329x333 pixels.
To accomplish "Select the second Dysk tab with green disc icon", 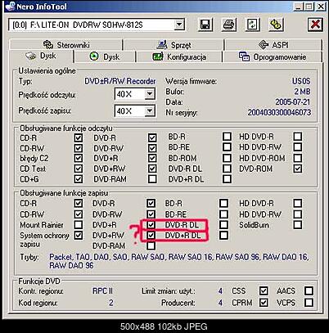I will [x=105, y=56].
